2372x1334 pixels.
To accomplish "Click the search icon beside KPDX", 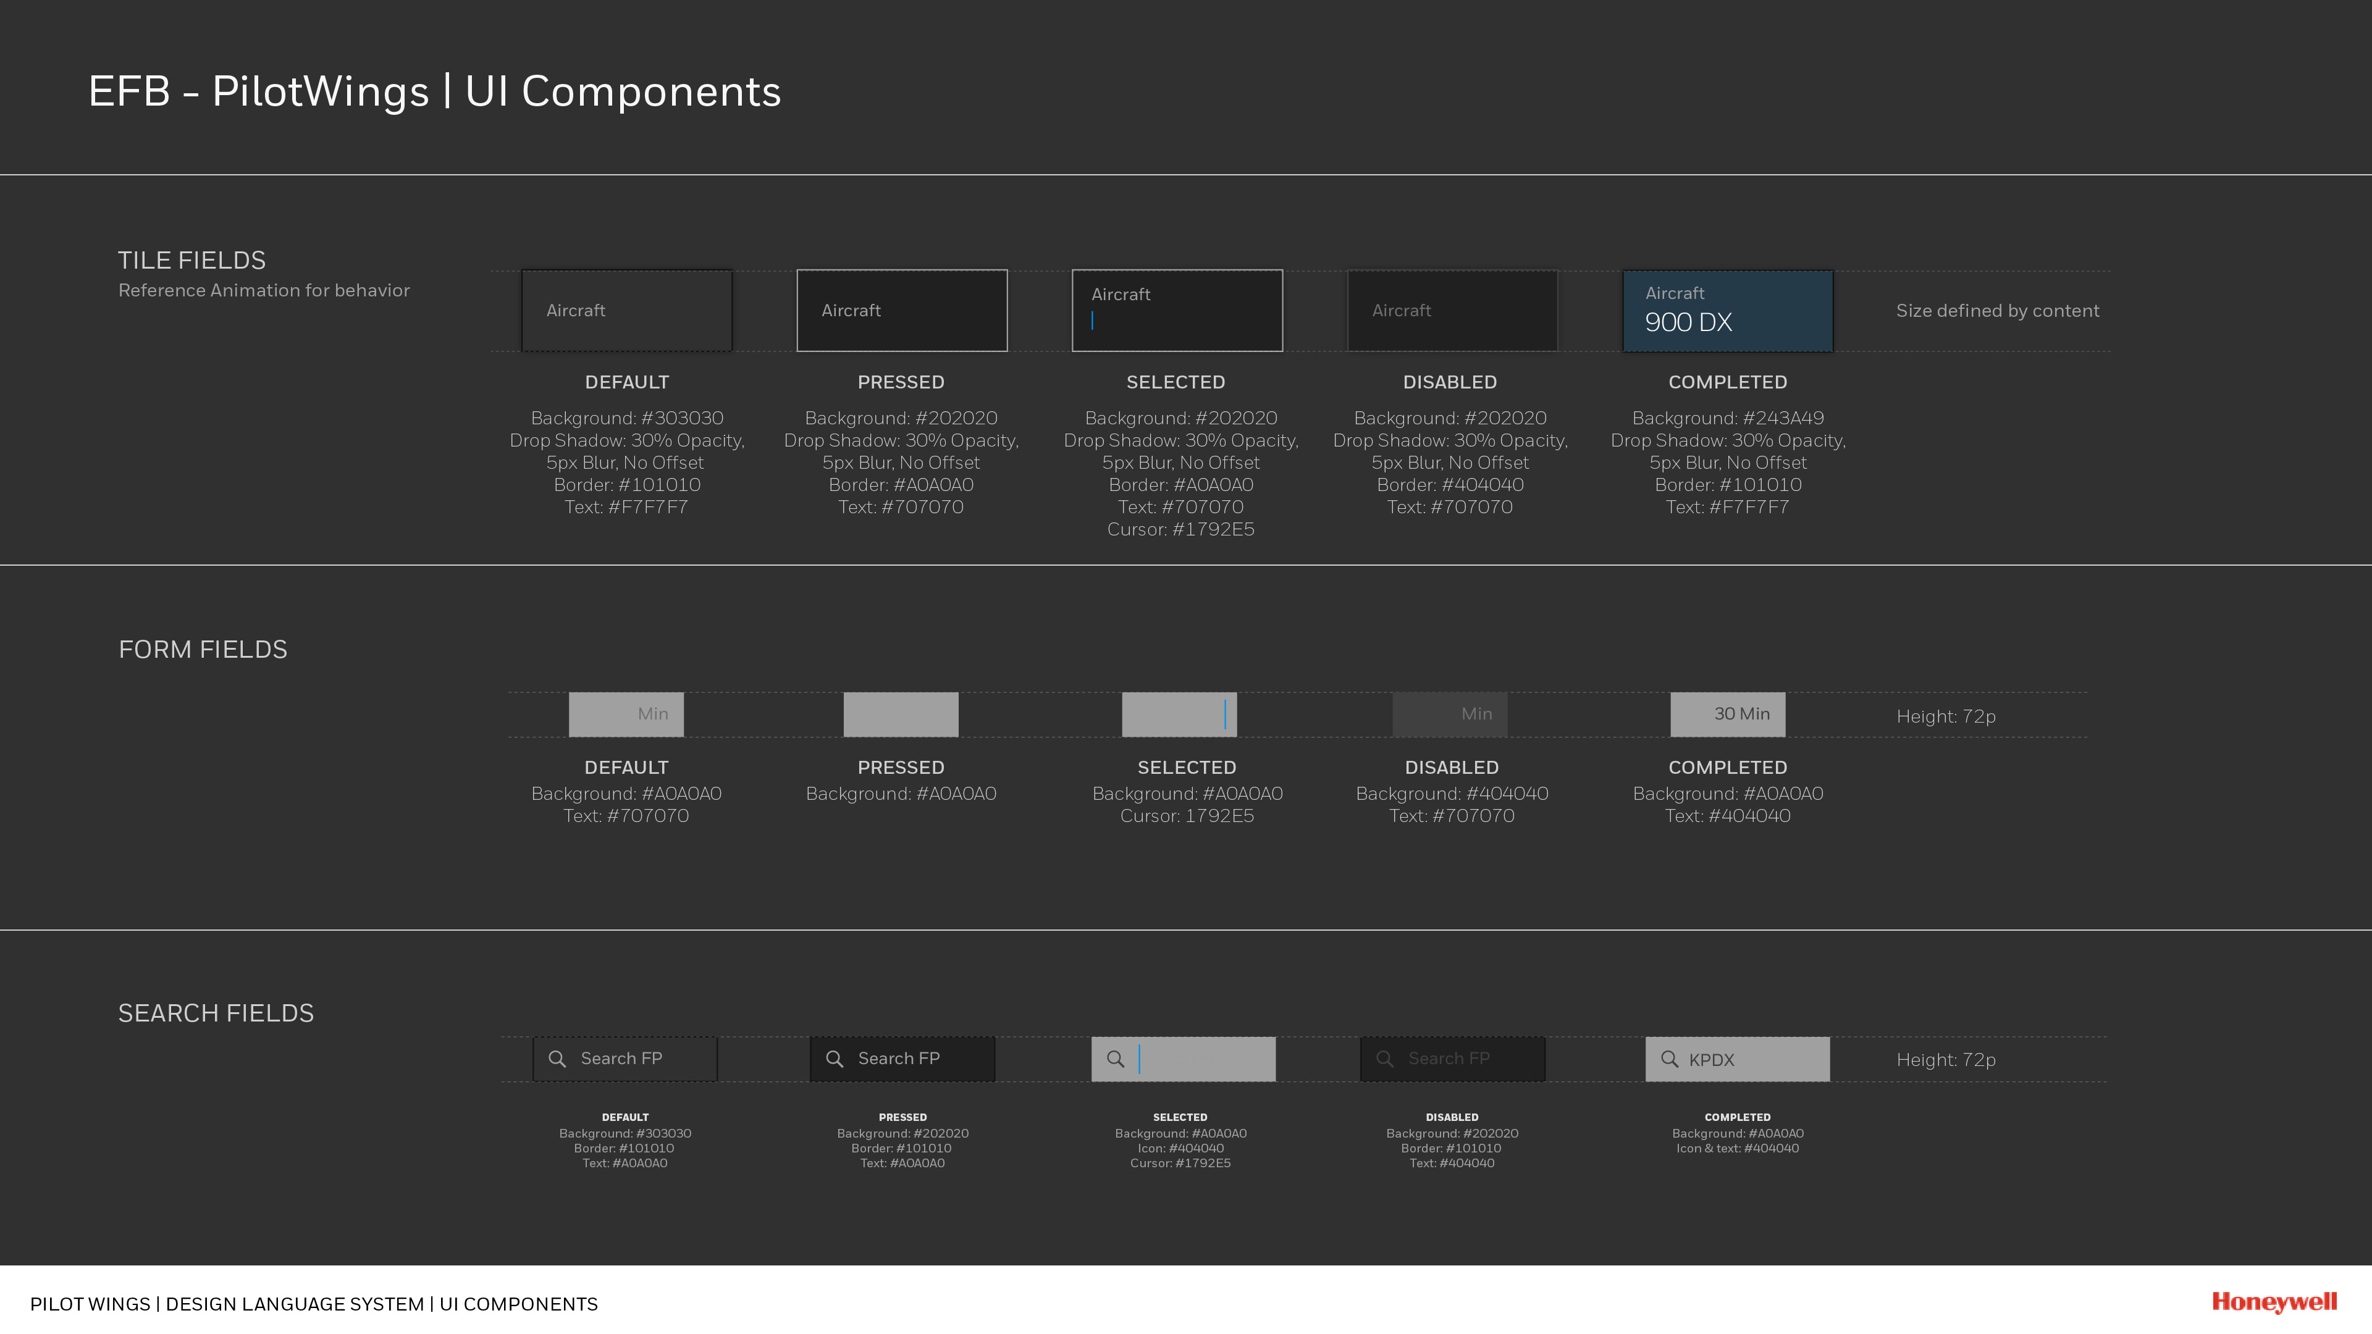I will (x=1668, y=1059).
